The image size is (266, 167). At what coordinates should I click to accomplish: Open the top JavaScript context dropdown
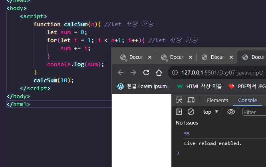(x=210, y=112)
